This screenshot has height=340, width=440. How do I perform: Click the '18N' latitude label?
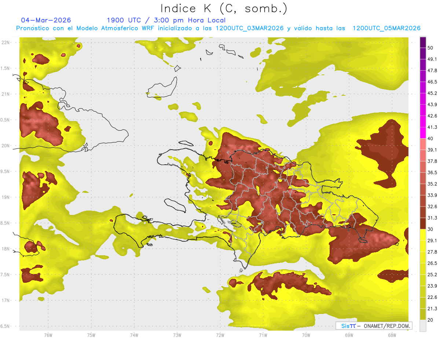point(5,249)
